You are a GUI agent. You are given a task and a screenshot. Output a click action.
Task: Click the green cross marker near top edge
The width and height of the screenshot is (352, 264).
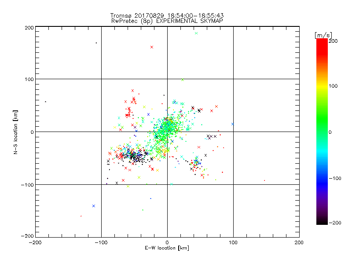coord(196,33)
